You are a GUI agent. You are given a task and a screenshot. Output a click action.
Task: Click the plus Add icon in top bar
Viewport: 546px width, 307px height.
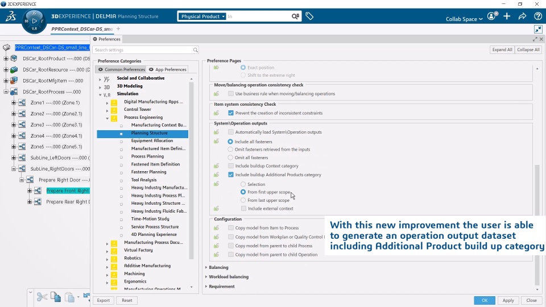(507, 16)
